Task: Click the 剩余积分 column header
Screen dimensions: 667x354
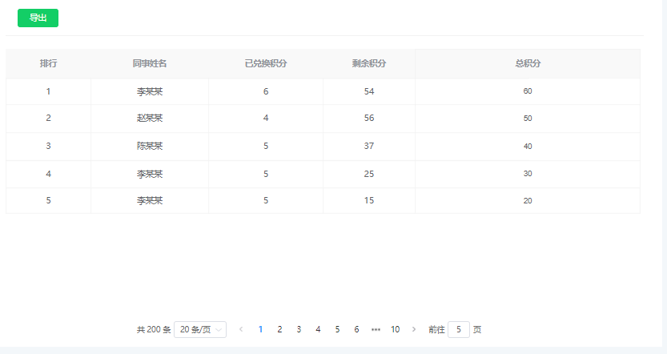Action: click(x=369, y=63)
